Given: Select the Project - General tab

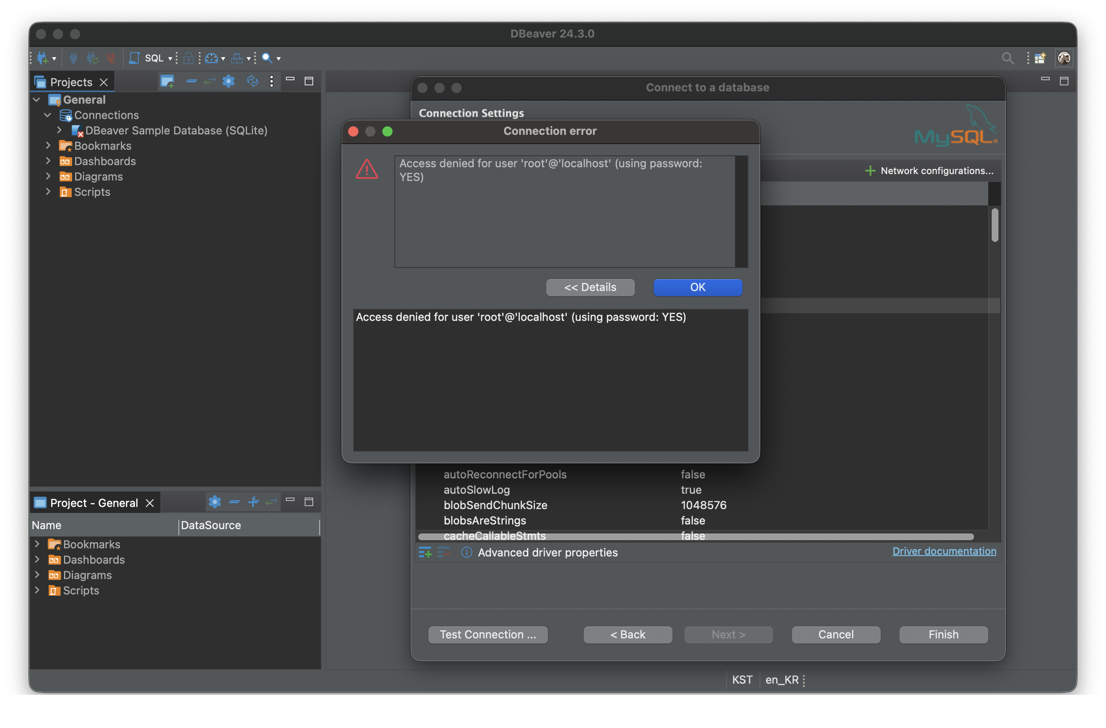Looking at the screenshot, I should [x=93, y=503].
